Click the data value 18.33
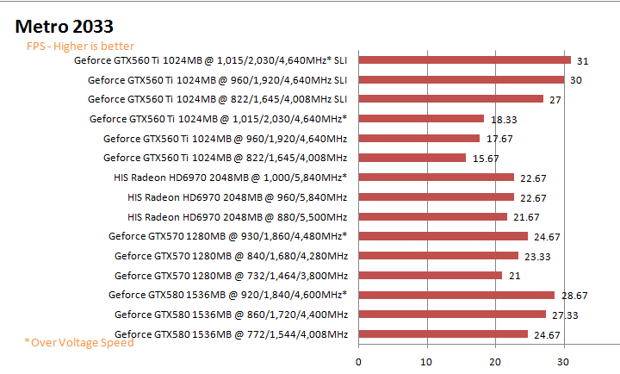Viewport: 620px width, 374px height. [504, 120]
